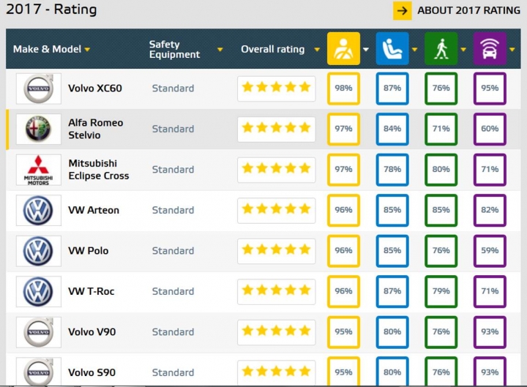Click VW Polo 96% adult occupant score
The image size is (527, 387).
click(x=343, y=251)
